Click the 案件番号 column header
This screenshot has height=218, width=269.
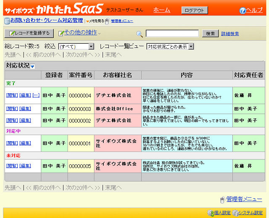coord(81,75)
